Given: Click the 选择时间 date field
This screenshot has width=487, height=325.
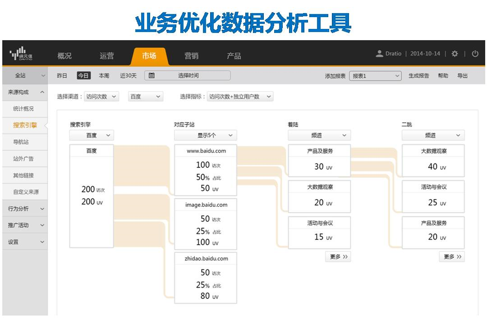Looking at the screenshot, I should pyautogui.click(x=187, y=75).
